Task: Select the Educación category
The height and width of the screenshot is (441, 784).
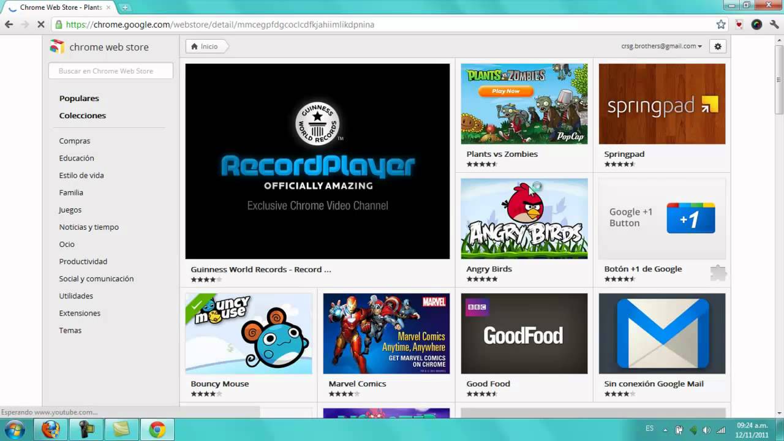Action: pos(77,158)
